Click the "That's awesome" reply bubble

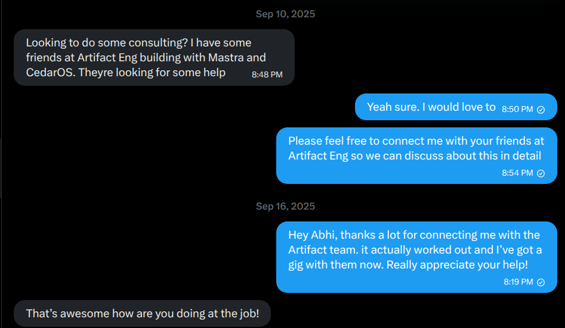143,314
